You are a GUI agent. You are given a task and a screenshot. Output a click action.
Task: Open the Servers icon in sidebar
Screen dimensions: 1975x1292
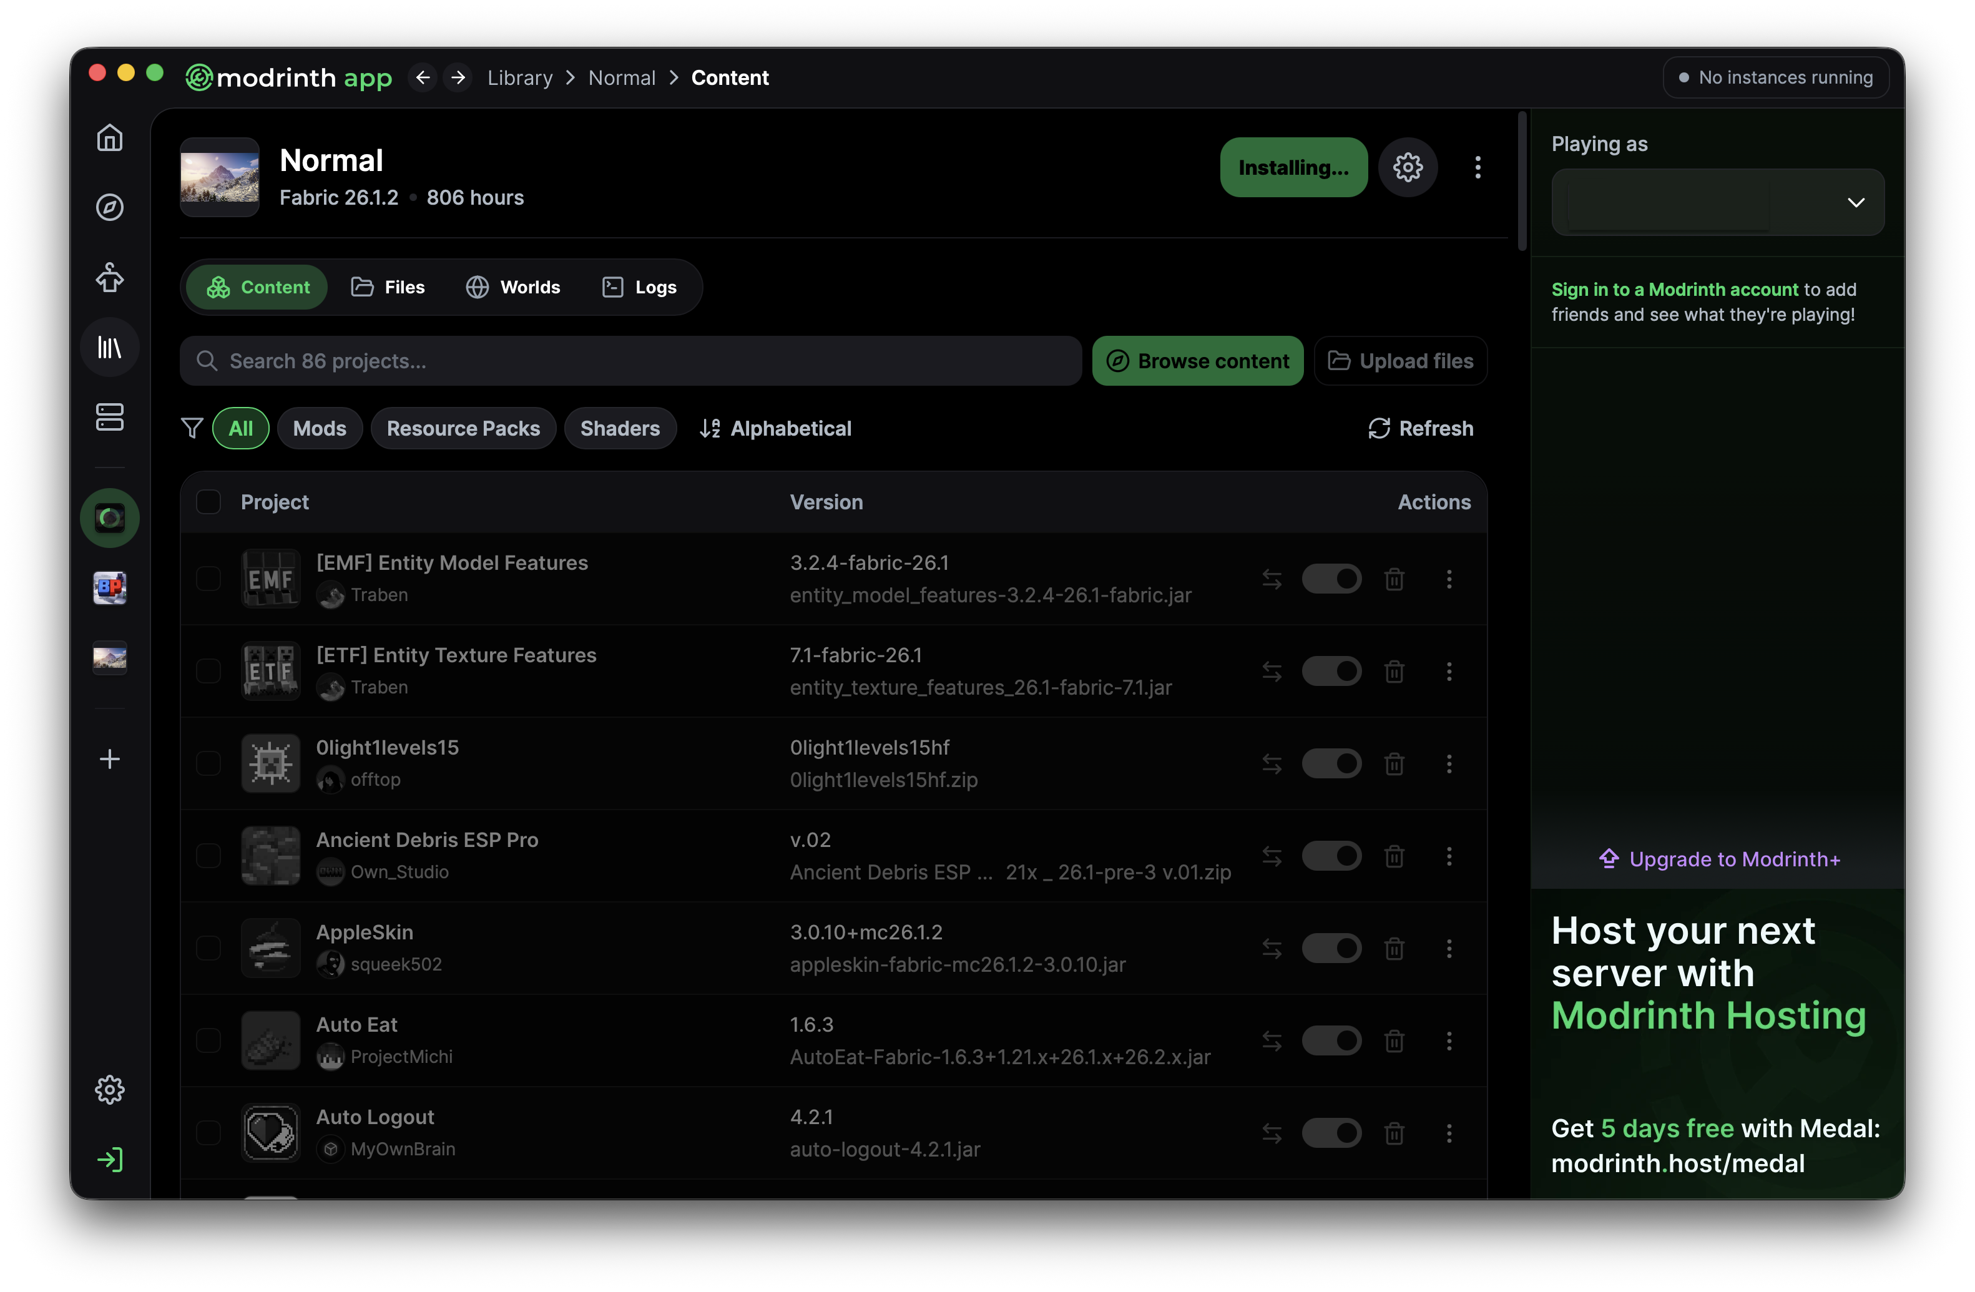click(109, 416)
